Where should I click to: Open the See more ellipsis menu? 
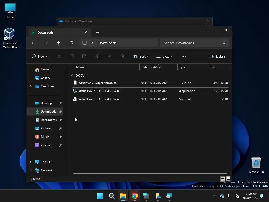click(x=184, y=56)
